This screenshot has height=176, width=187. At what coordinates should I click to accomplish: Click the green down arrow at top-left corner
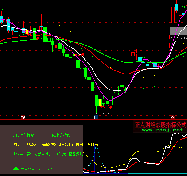2,10
